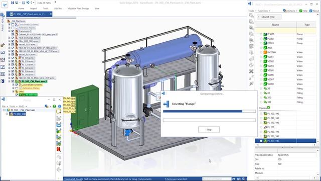321x181 pixels.
Task: Select the P2002 pump row
Action: coord(286,39)
